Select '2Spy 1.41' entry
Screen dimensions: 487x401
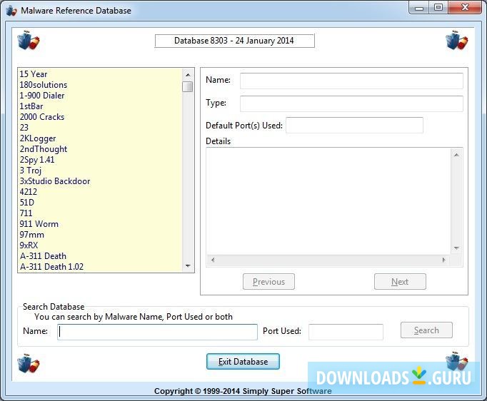100,160
